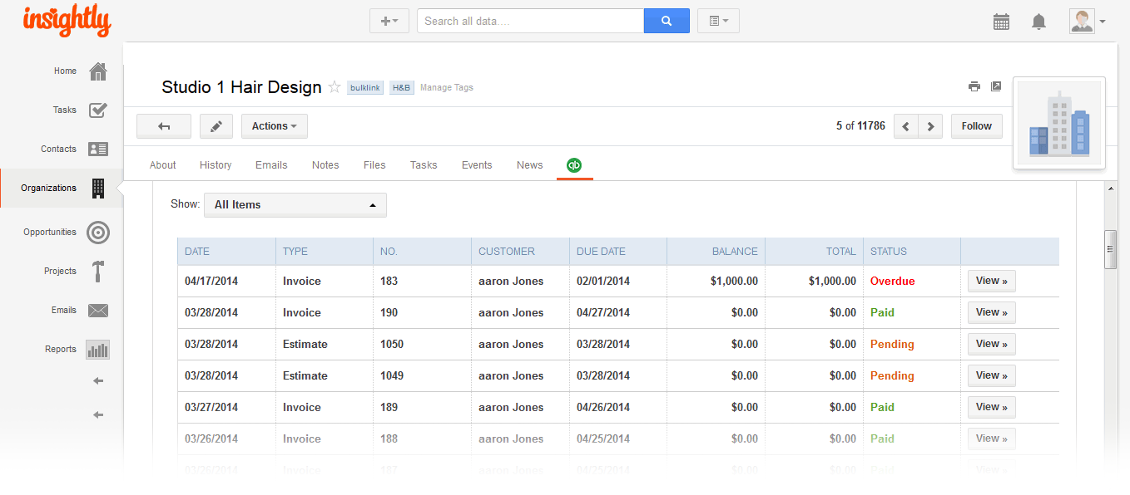Click the Manage Tags link
Screen dimensions: 1130x495
click(x=447, y=88)
